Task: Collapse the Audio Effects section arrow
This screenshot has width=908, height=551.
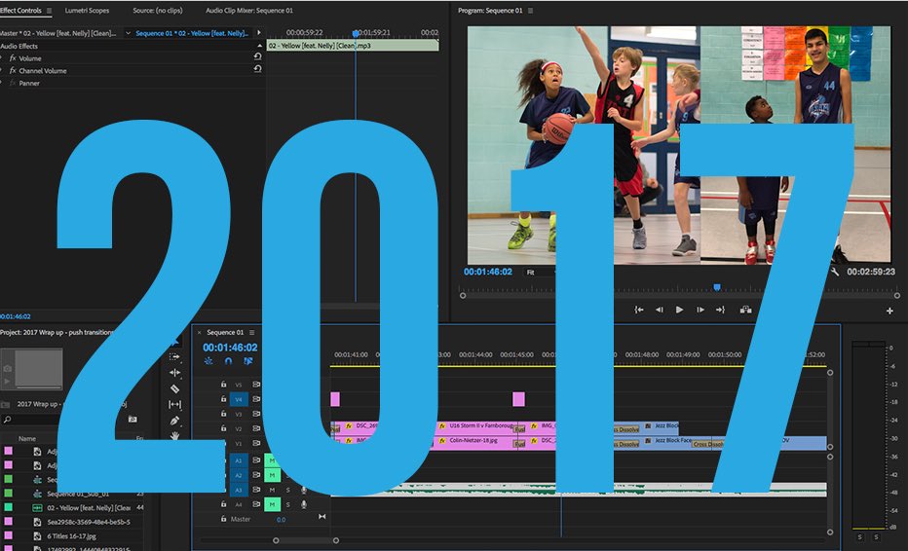Action: [x=259, y=46]
